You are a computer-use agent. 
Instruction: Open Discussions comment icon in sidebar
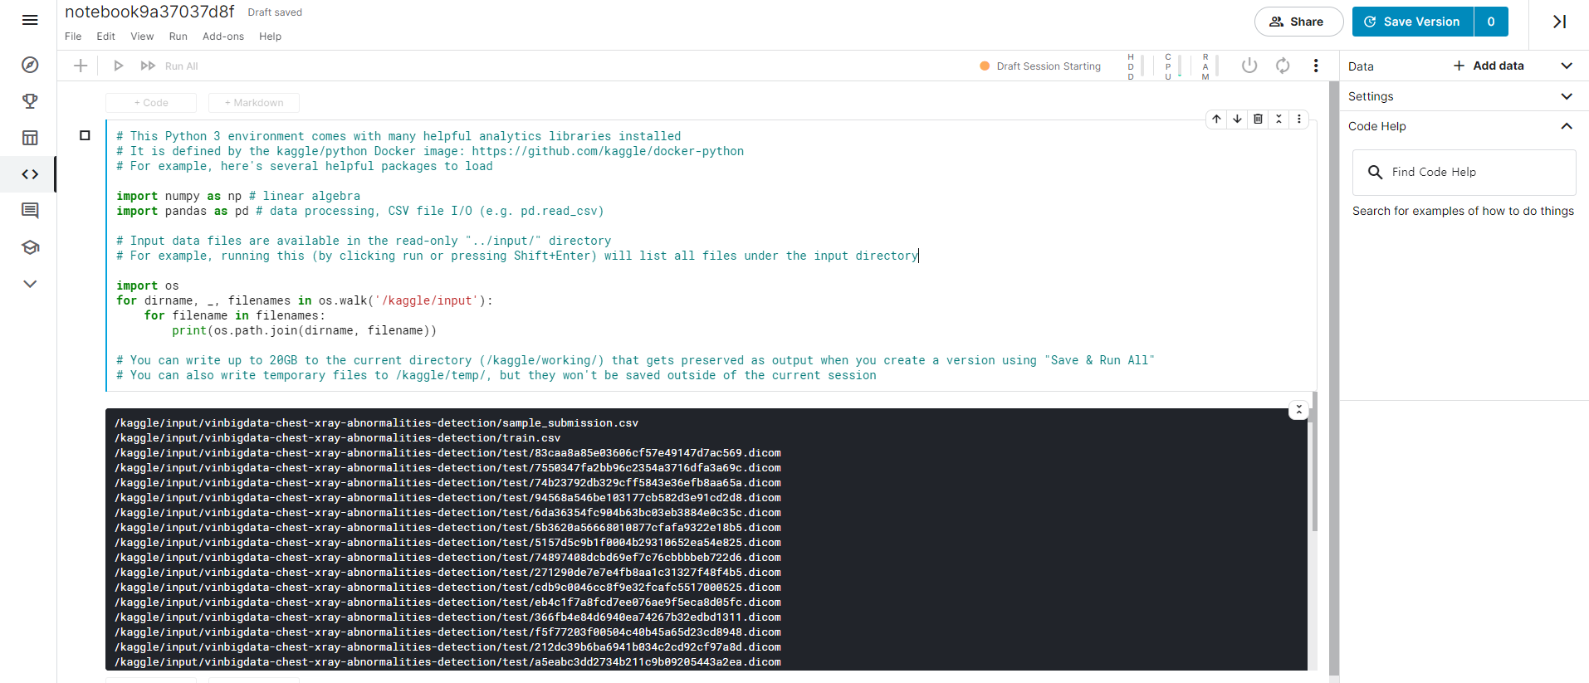tap(30, 211)
